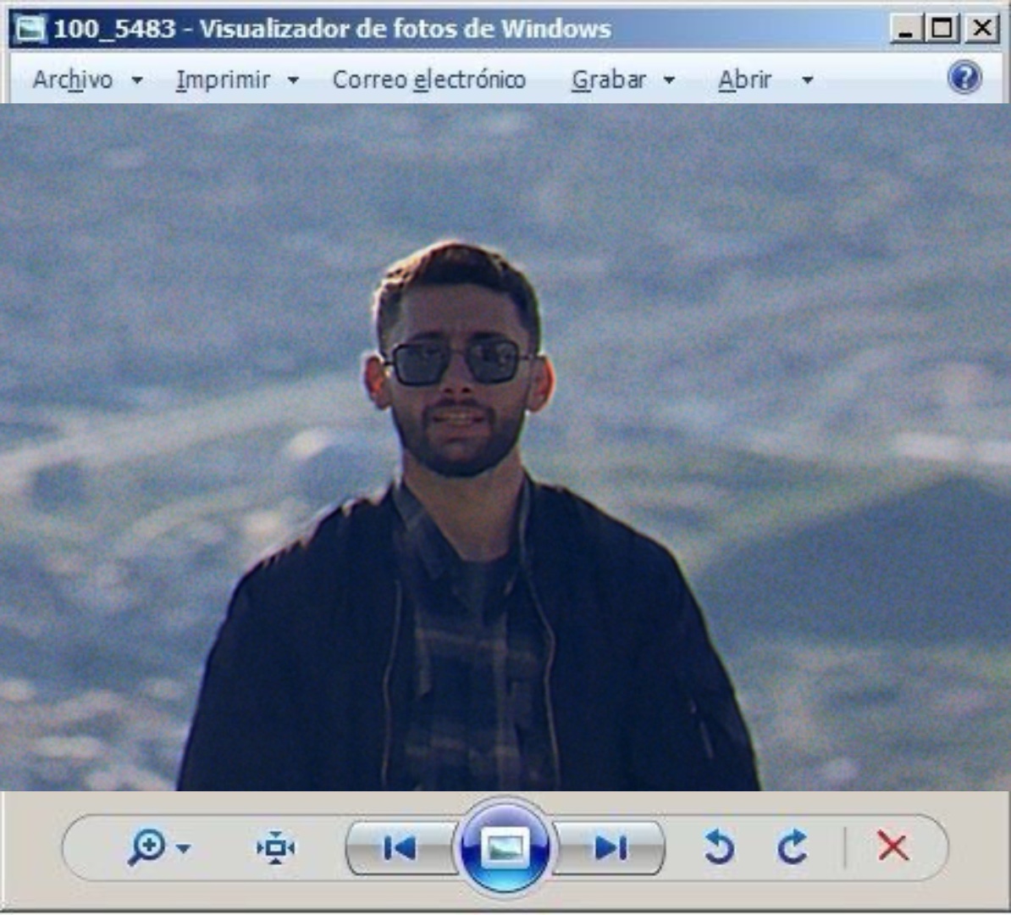Click the photo viewer title bar icon
This screenshot has height=915, width=1011.
[30, 29]
